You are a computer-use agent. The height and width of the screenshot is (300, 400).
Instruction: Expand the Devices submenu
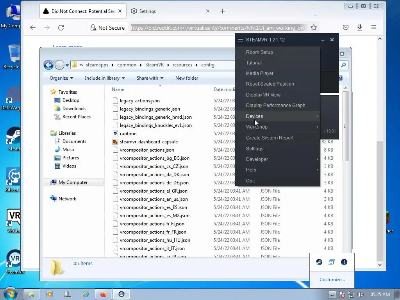[278, 116]
